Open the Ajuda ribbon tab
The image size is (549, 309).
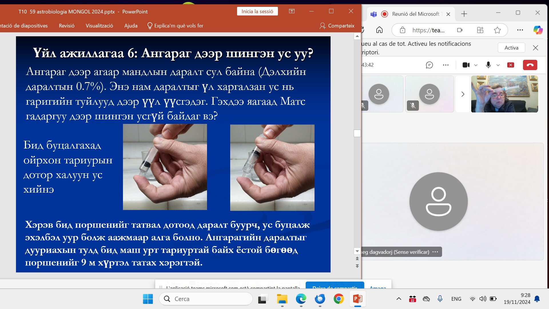click(131, 26)
